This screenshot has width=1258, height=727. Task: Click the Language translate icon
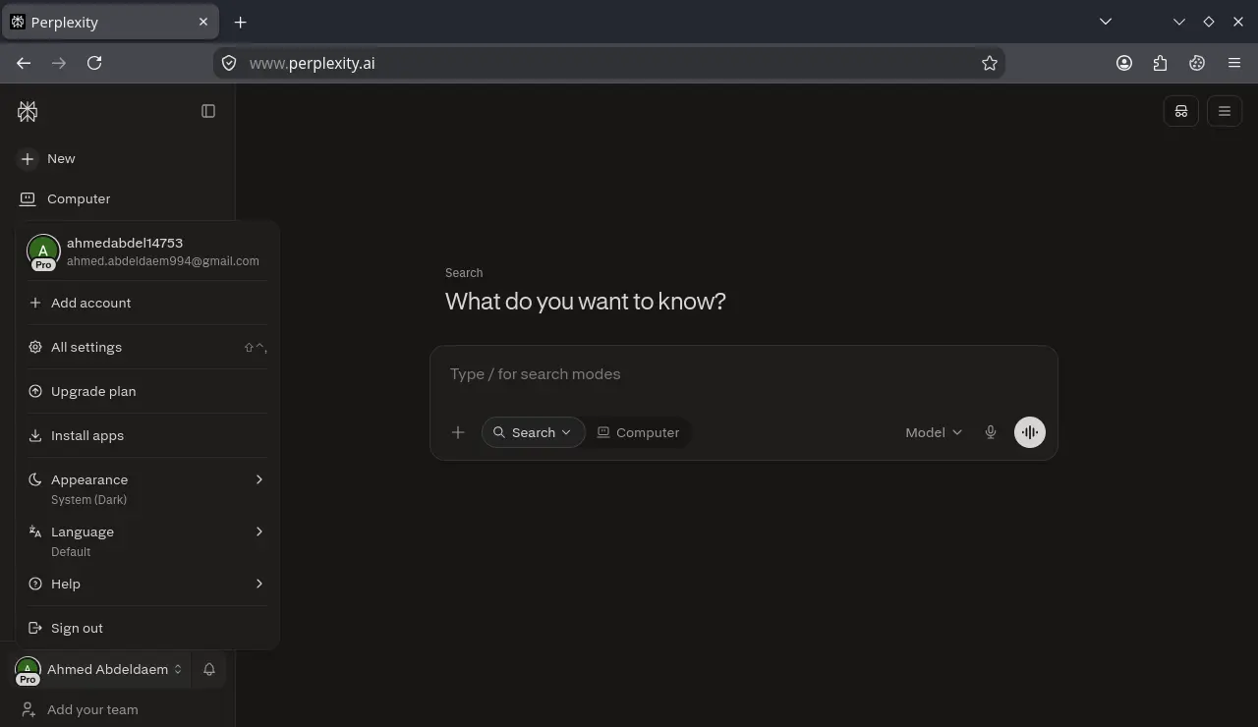coord(35,531)
